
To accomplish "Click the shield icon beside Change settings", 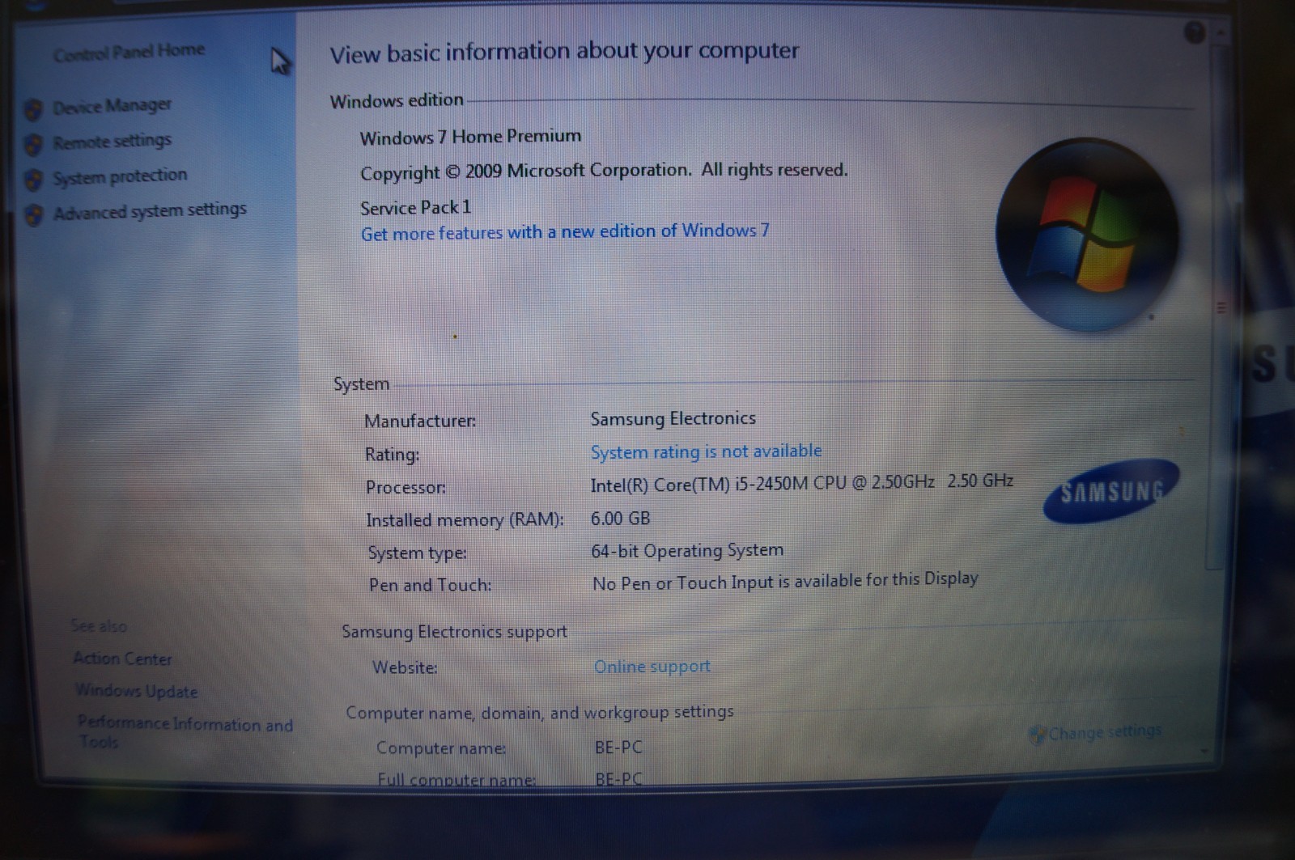I will (x=1037, y=735).
